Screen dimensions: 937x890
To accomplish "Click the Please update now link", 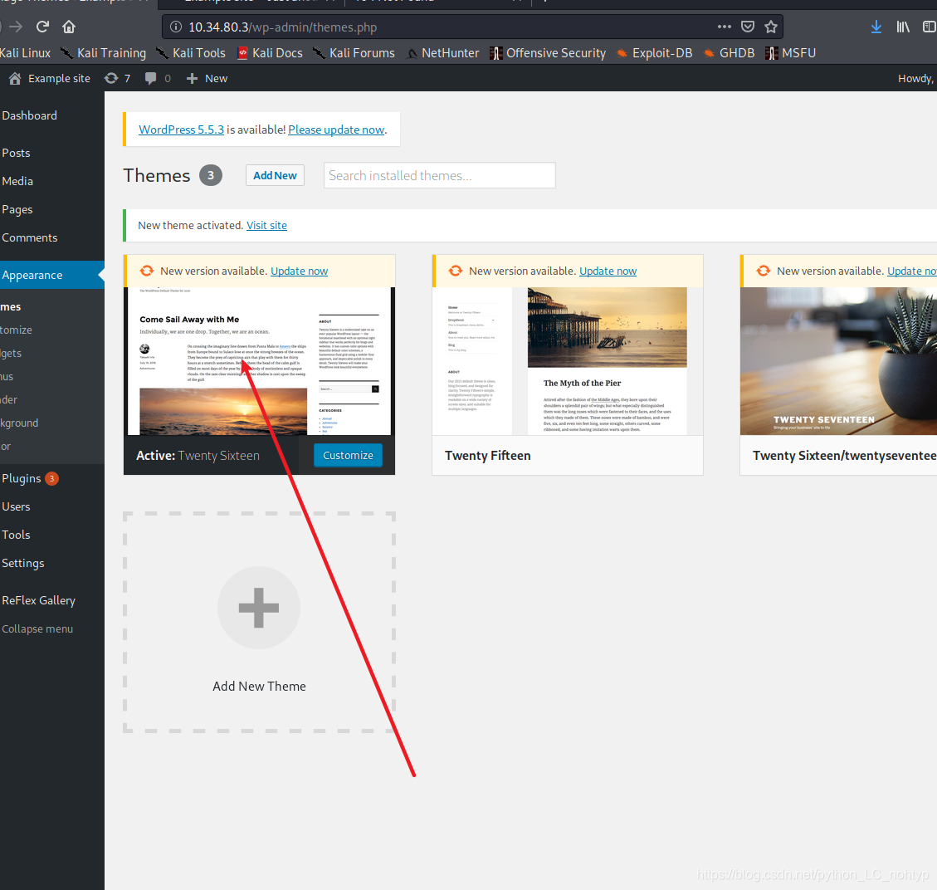I will tap(336, 130).
